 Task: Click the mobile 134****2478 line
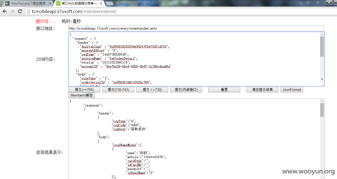pyautogui.click(x=146, y=157)
